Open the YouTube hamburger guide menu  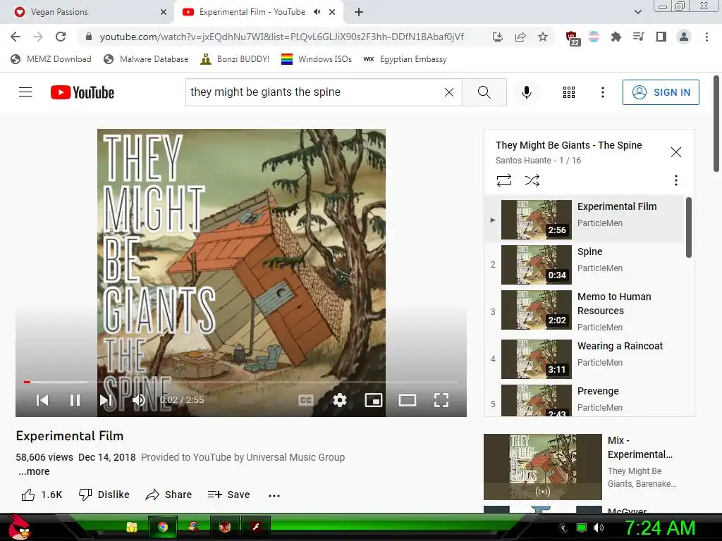click(25, 92)
